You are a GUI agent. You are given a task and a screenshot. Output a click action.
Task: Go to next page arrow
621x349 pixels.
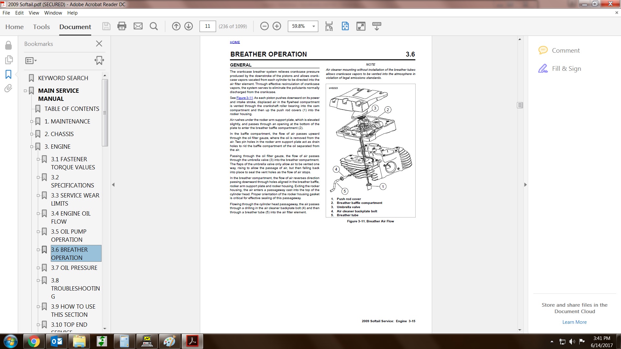[189, 26]
